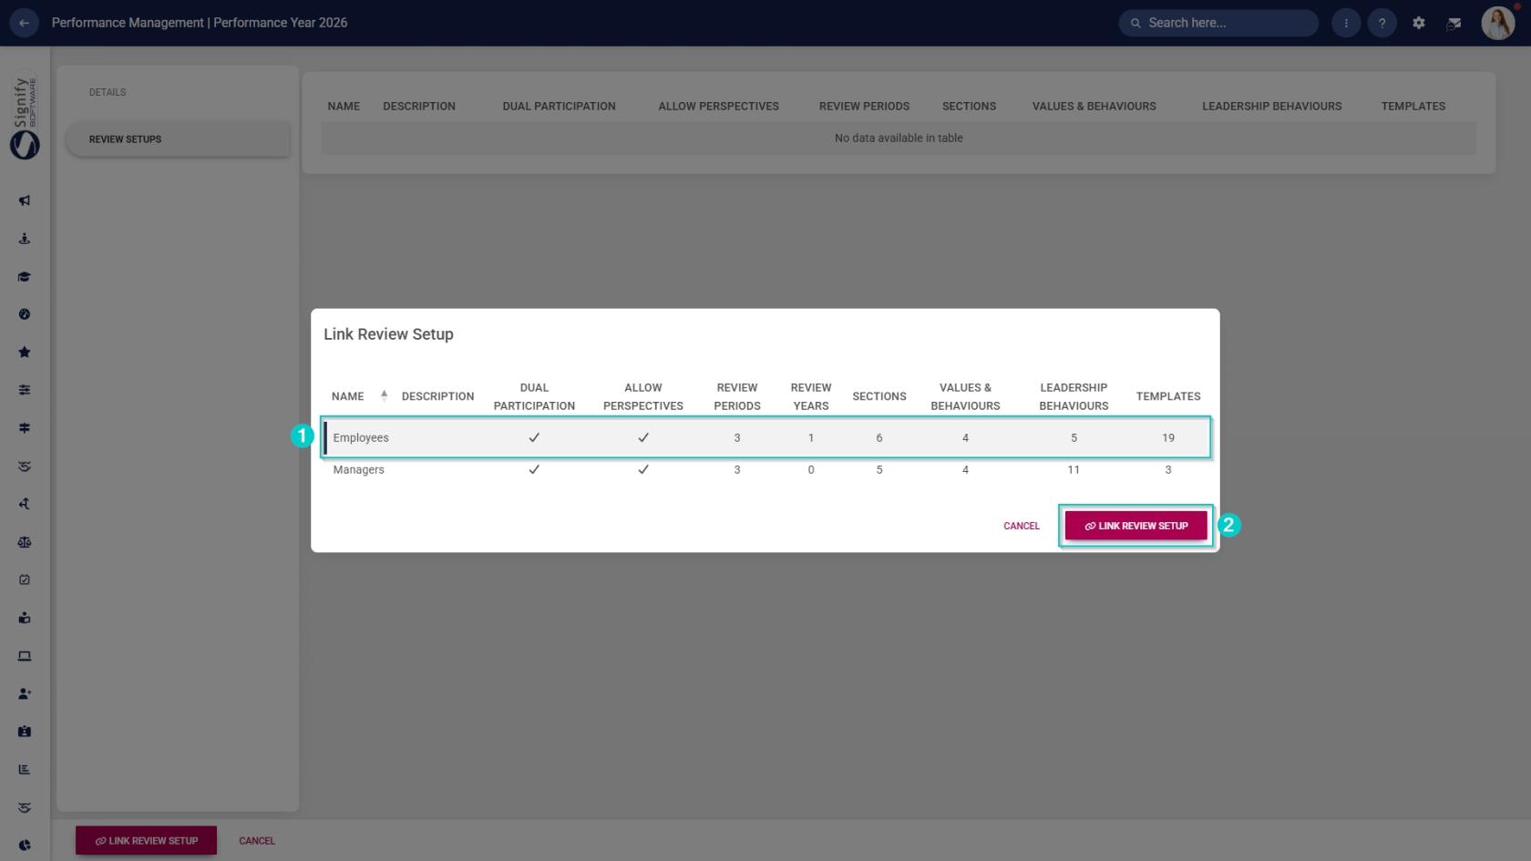Image resolution: width=1531 pixels, height=861 pixels.
Task: Click the Employees templates count 19
Action: pyautogui.click(x=1168, y=437)
